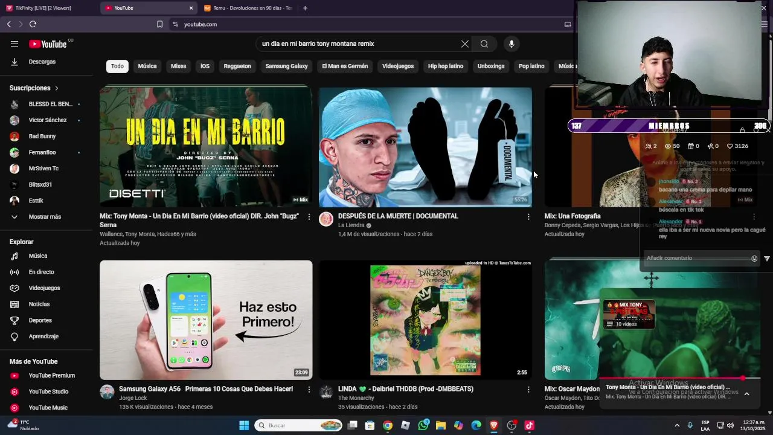
Task: Open the La Liendra channel name link
Action: [351, 225]
